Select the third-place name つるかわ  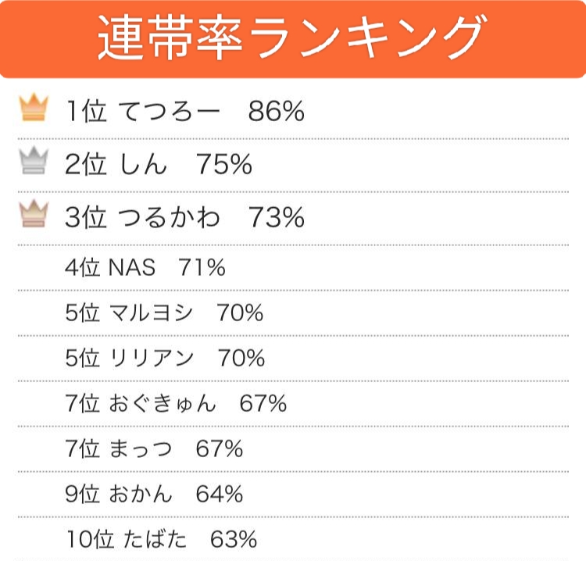pos(168,218)
